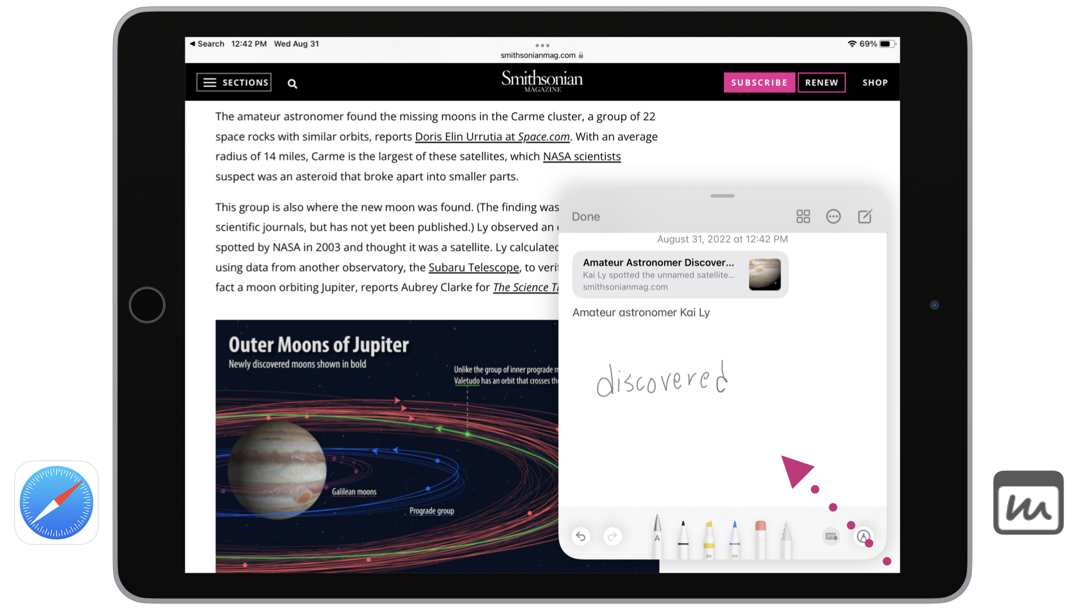Tap the Quick Note date stamp text
This screenshot has height=610, width=1085.
click(x=722, y=239)
